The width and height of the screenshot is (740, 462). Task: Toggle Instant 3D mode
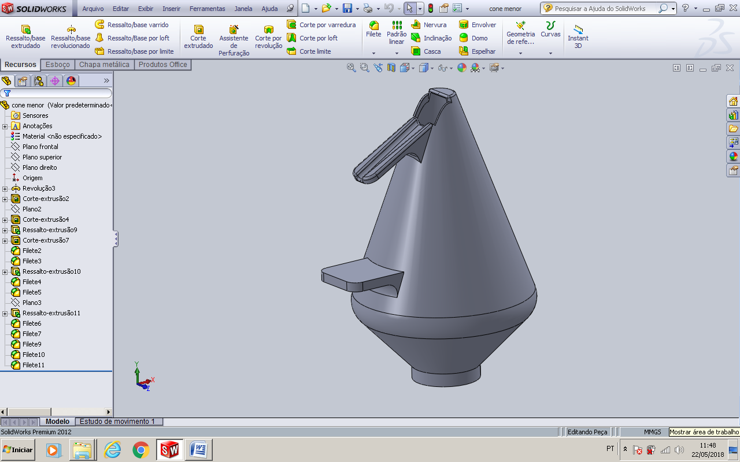pyautogui.click(x=578, y=36)
